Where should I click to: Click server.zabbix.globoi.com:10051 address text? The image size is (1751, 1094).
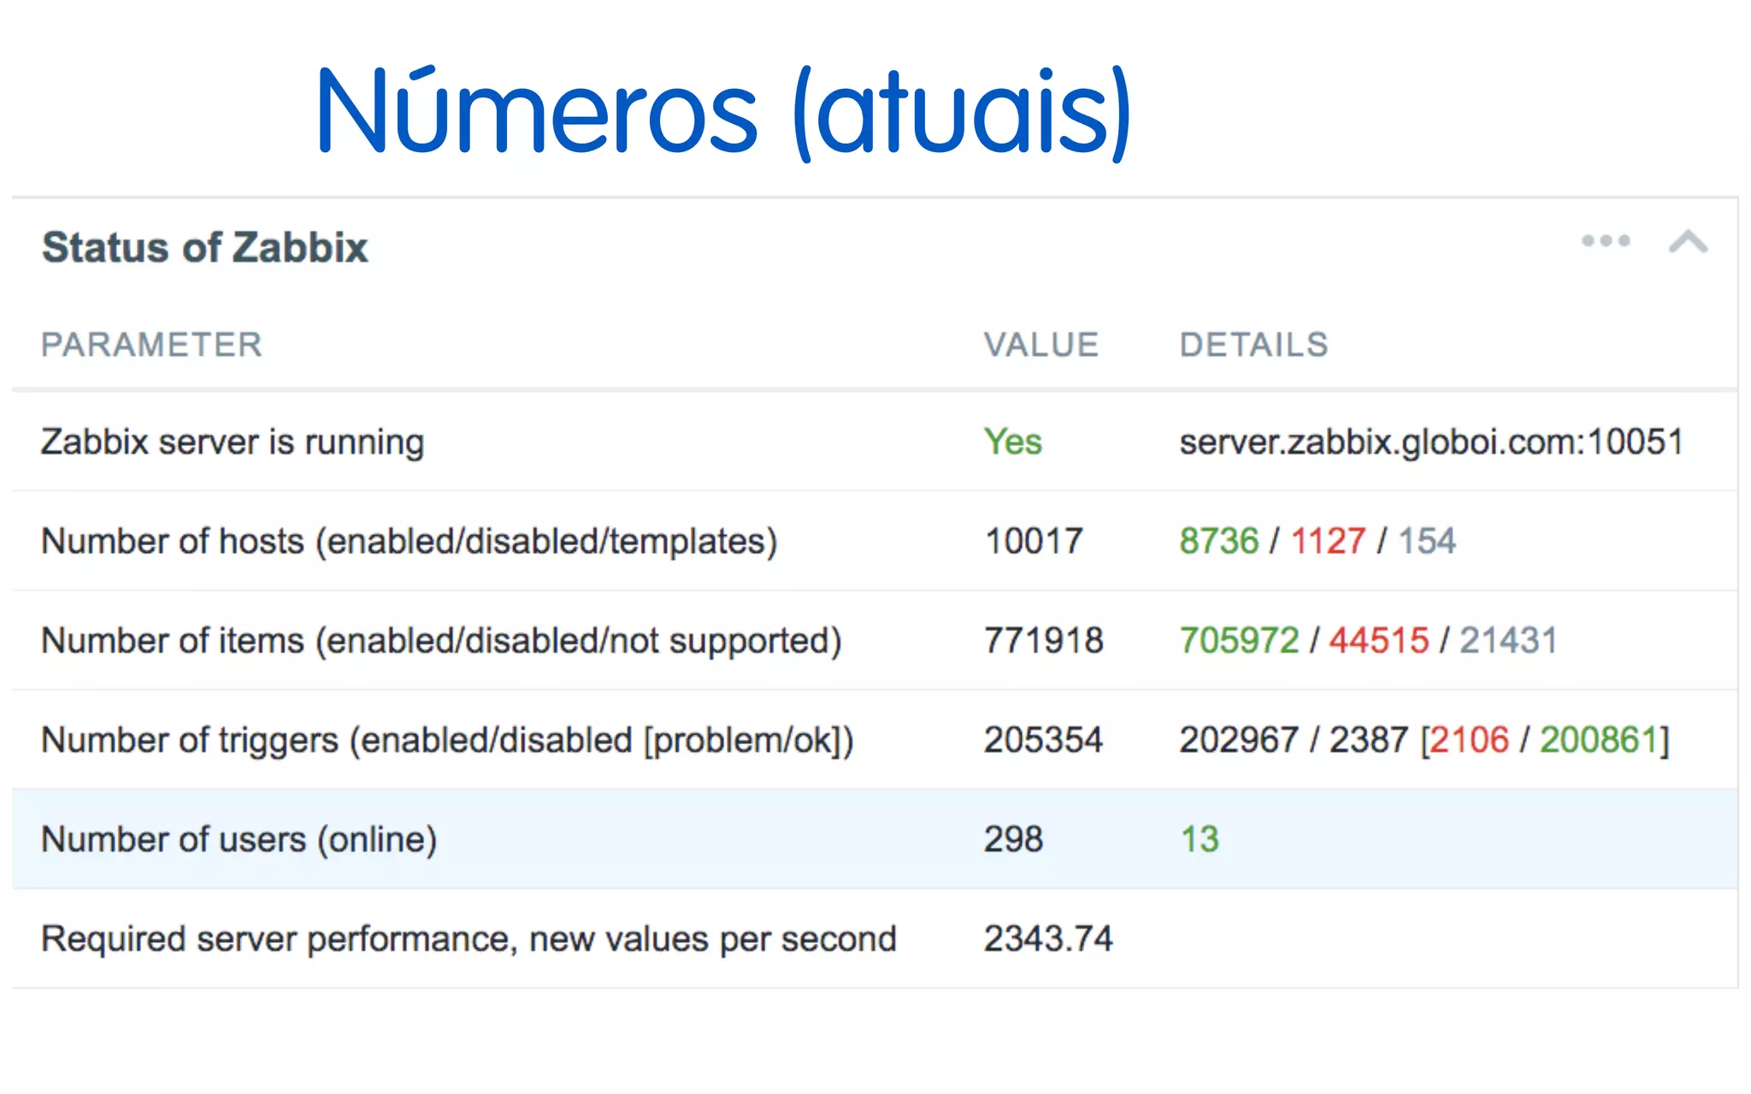point(1431,442)
